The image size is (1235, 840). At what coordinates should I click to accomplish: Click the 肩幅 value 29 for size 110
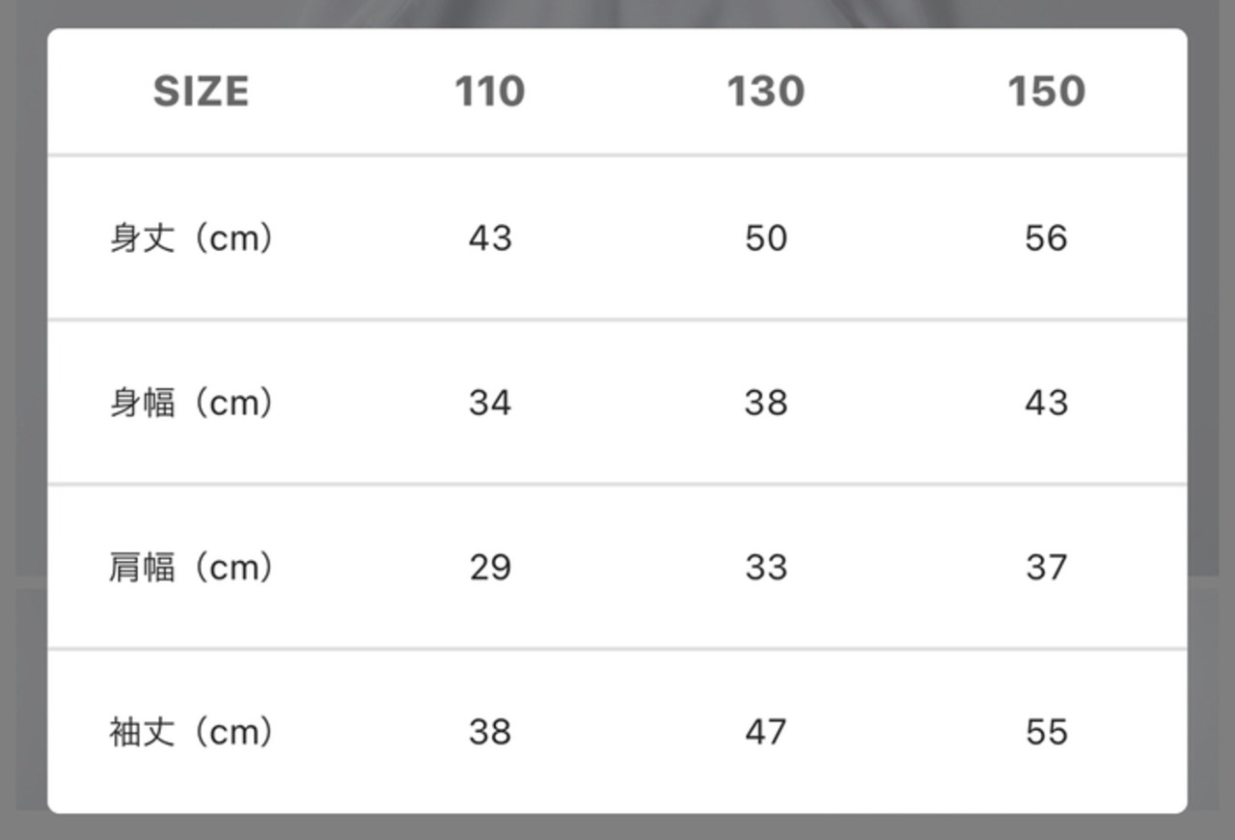point(490,568)
